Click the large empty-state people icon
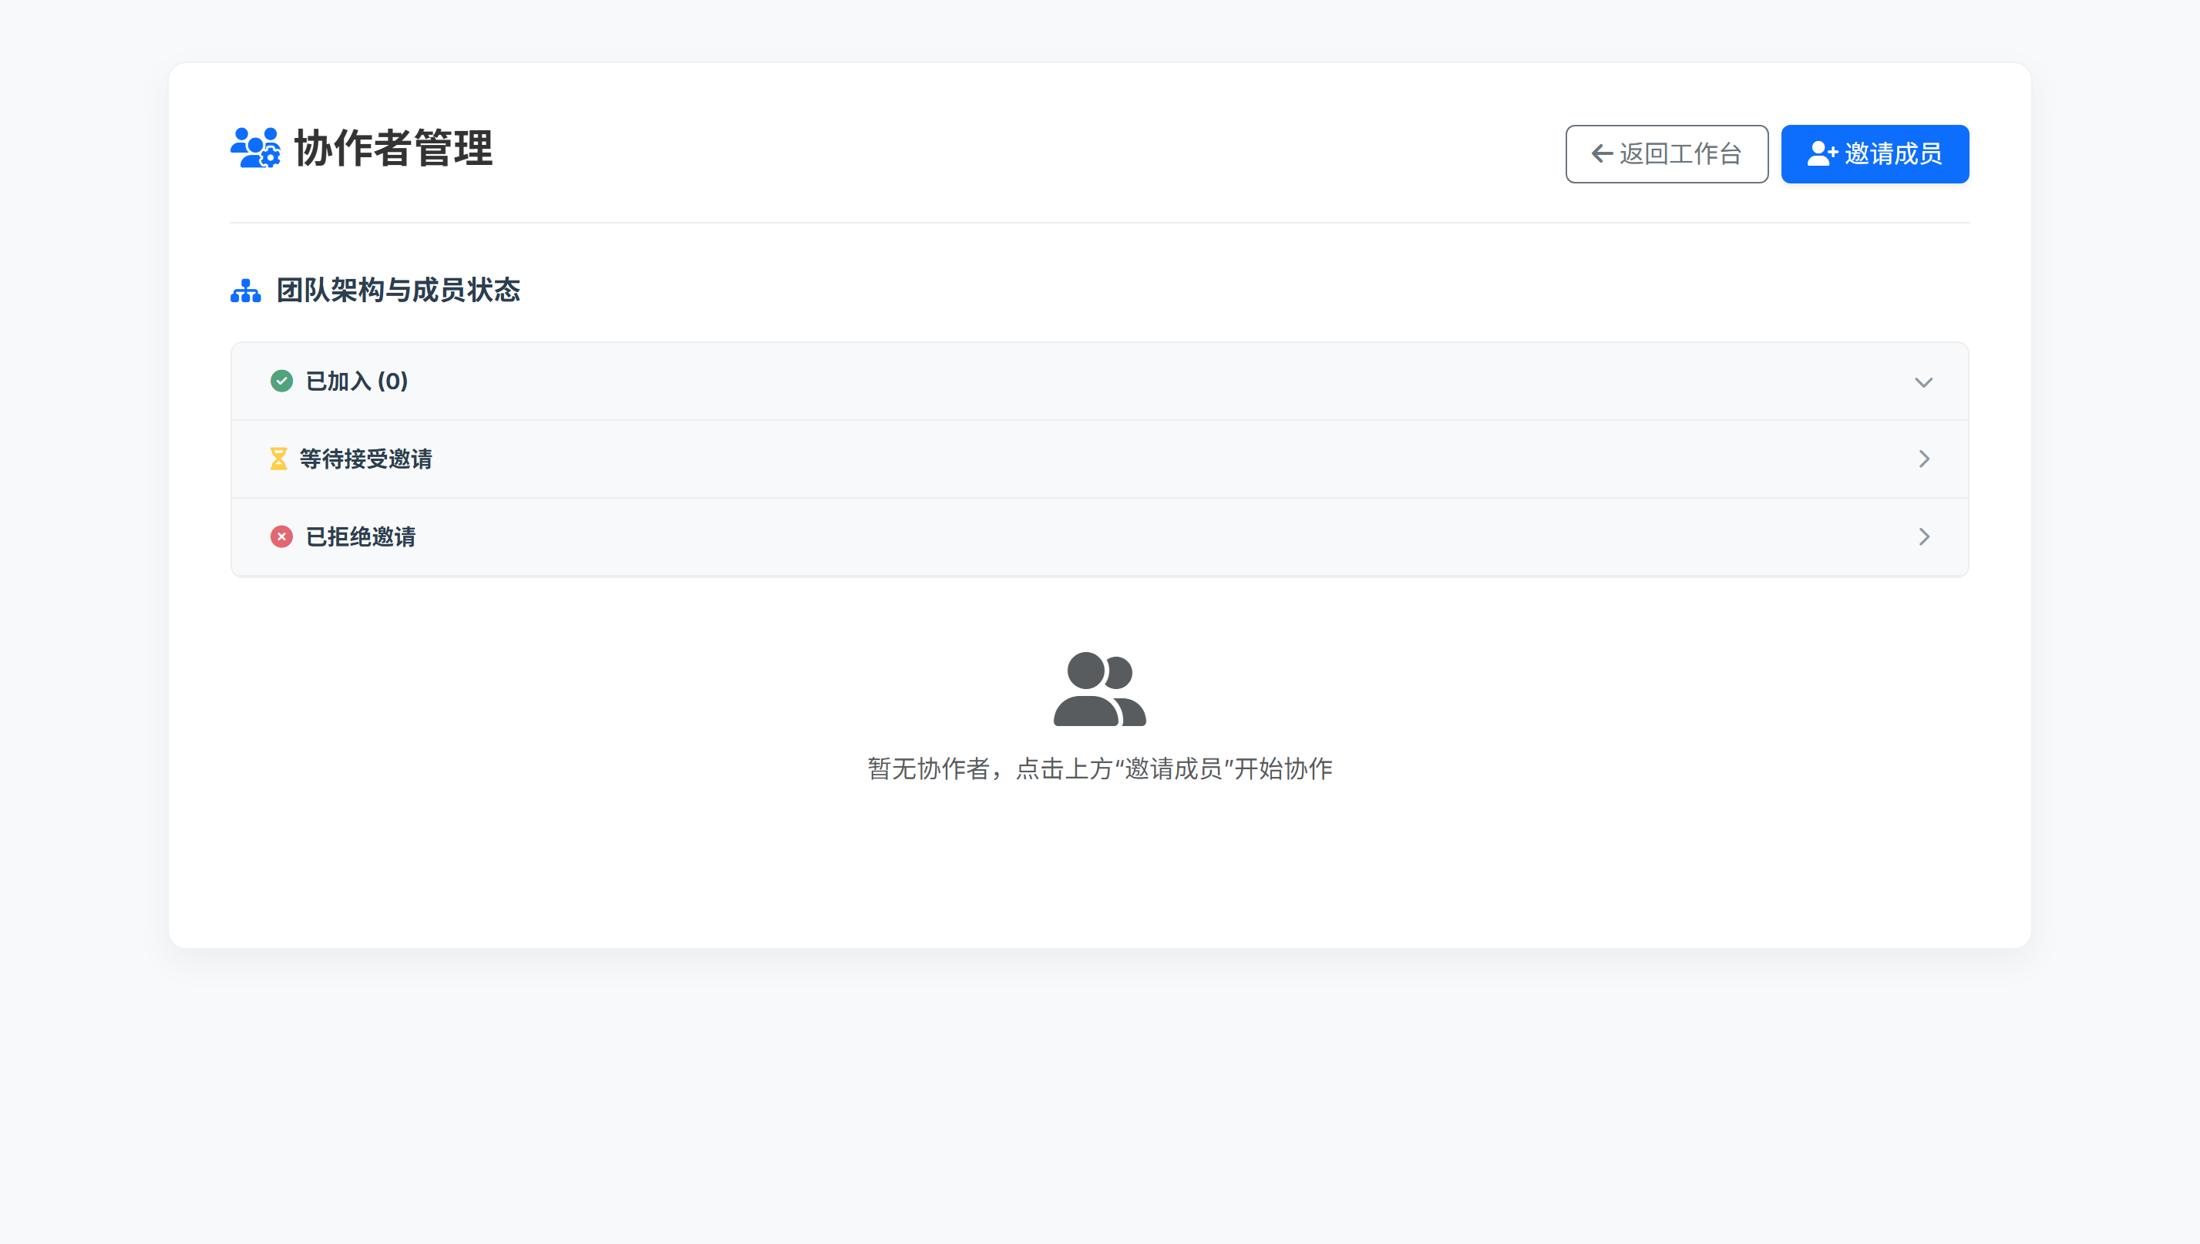 [x=1099, y=691]
